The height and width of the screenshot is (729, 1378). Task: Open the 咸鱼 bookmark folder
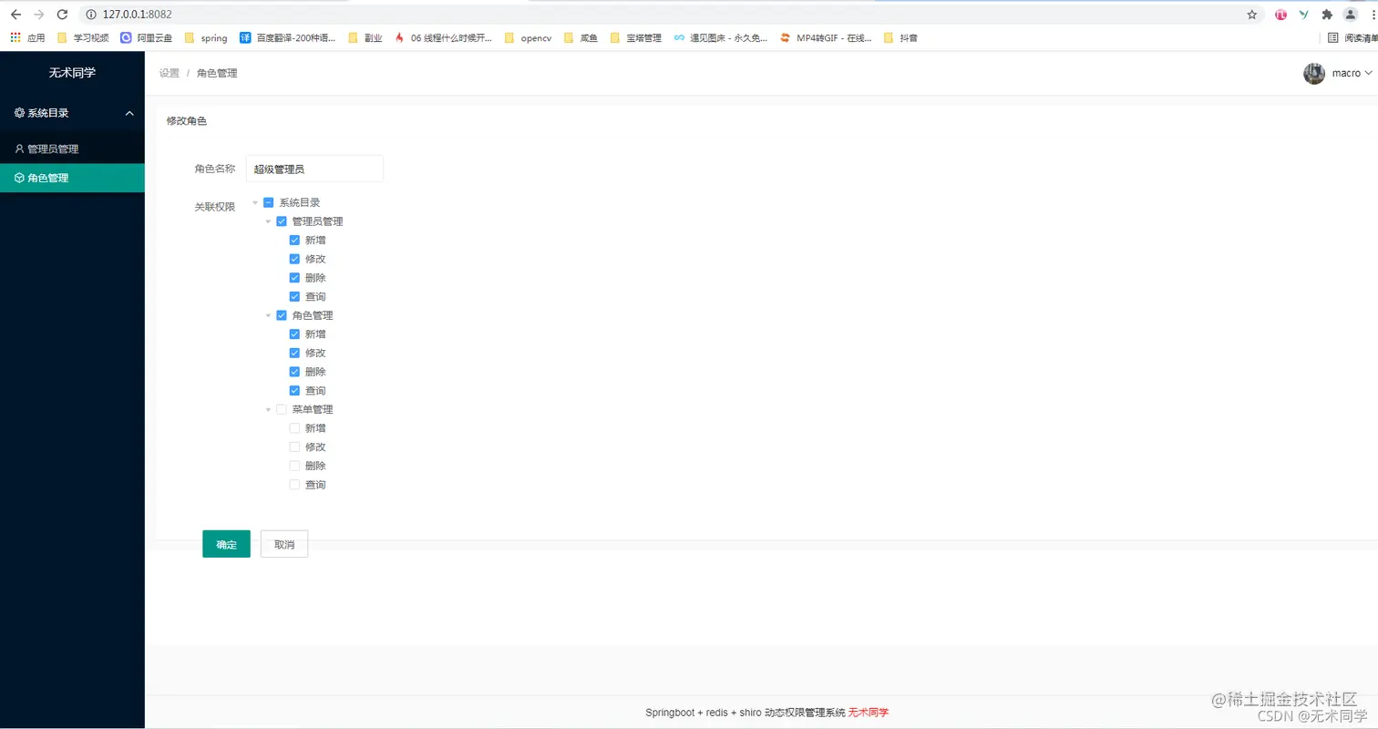click(x=581, y=37)
